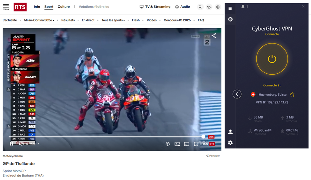311x180 pixels.
Task: Click the 38 MB received stat
Action: coord(258,117)
